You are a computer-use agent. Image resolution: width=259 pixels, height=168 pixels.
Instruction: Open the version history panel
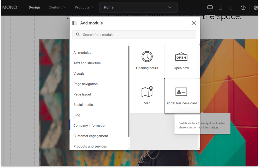[x=243, y=7]
